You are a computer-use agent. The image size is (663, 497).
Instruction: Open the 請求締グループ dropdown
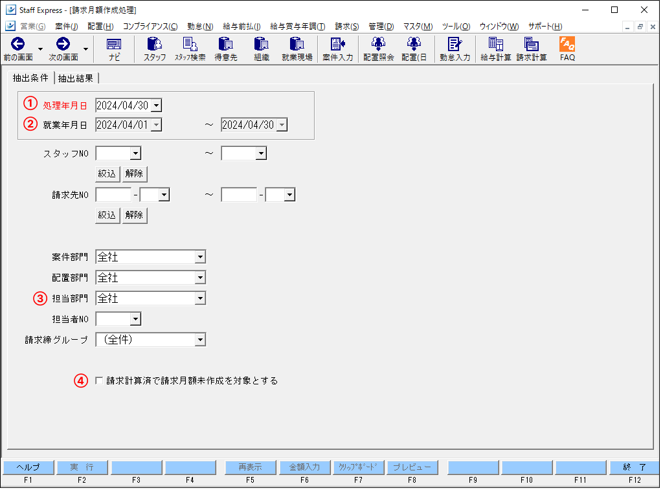click(200, 340)
